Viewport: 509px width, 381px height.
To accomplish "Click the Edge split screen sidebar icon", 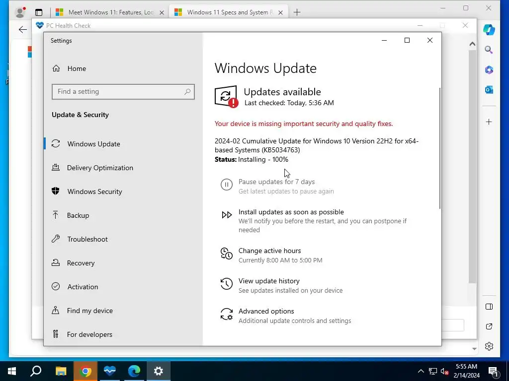I will (x=489, y=307).
